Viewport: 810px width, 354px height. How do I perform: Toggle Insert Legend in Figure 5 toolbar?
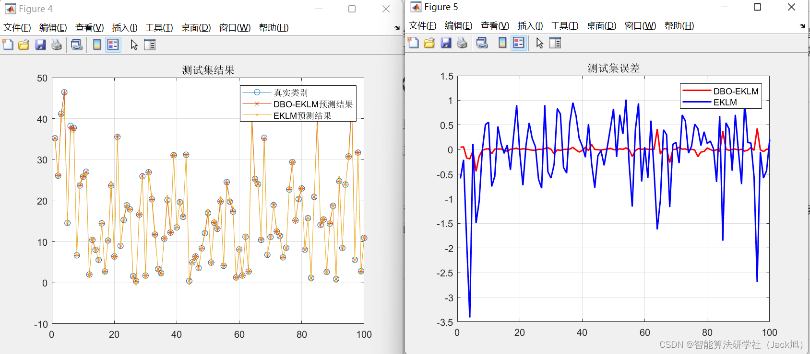[x=519, y=43]
